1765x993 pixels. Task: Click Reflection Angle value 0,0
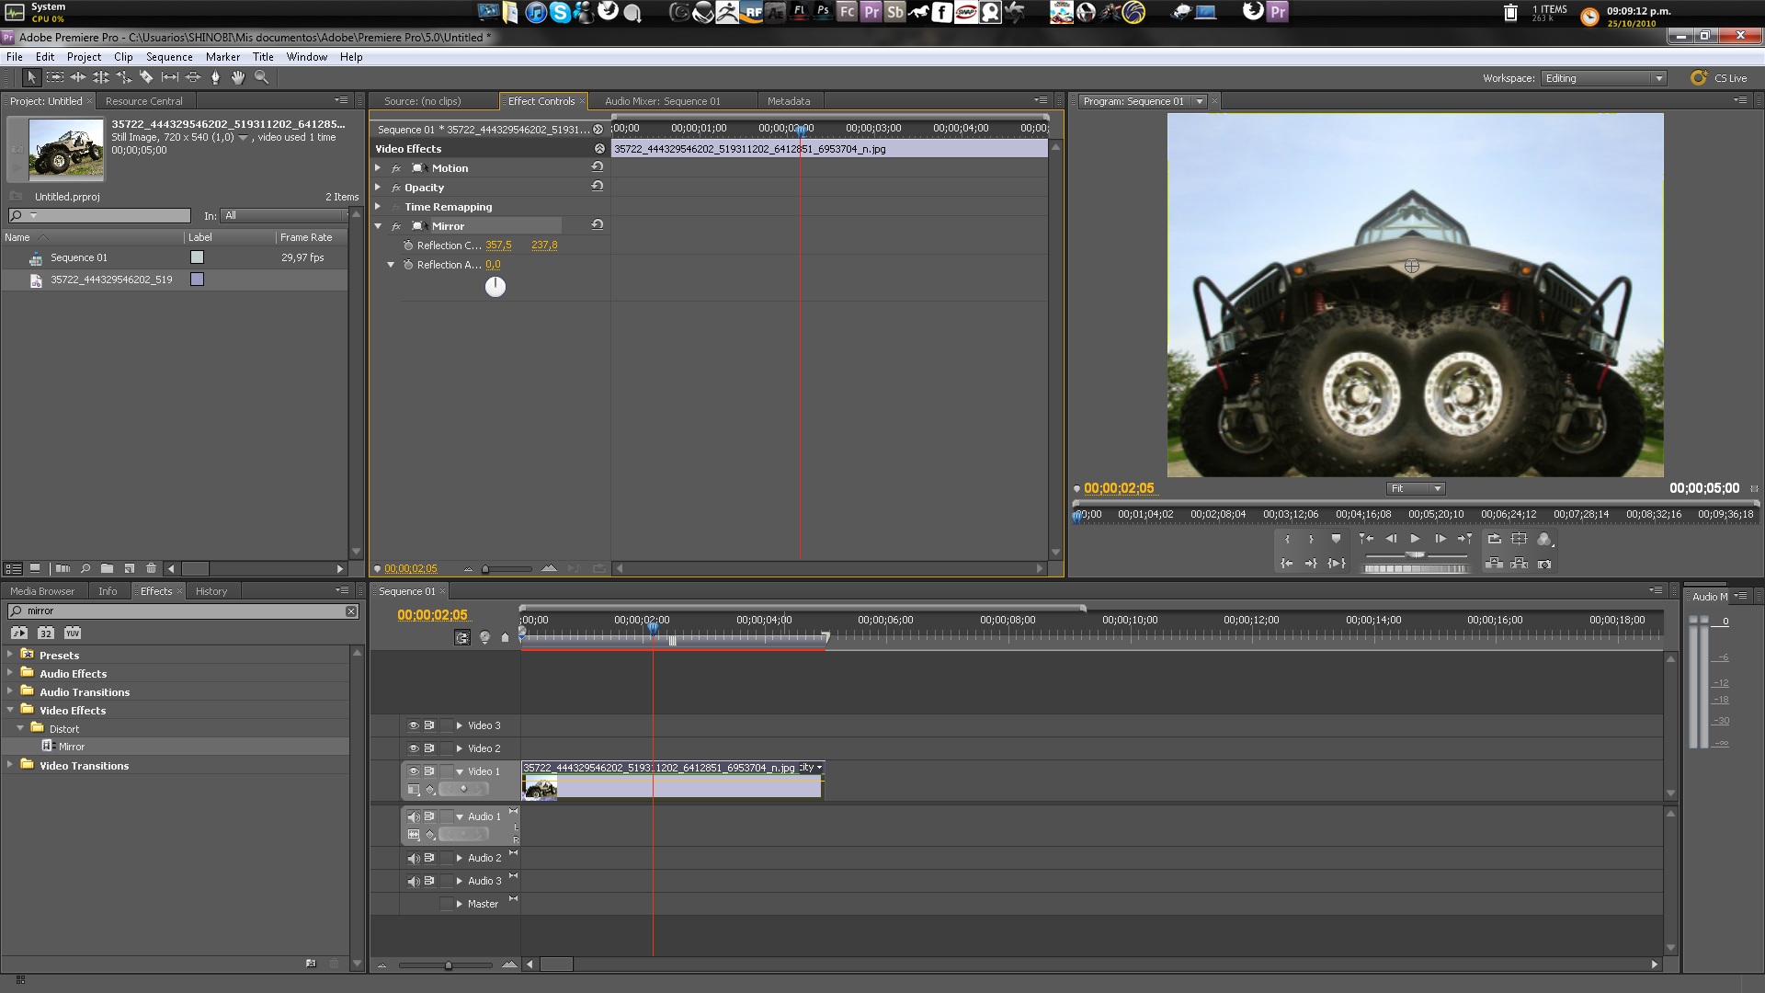click(493, 265)
